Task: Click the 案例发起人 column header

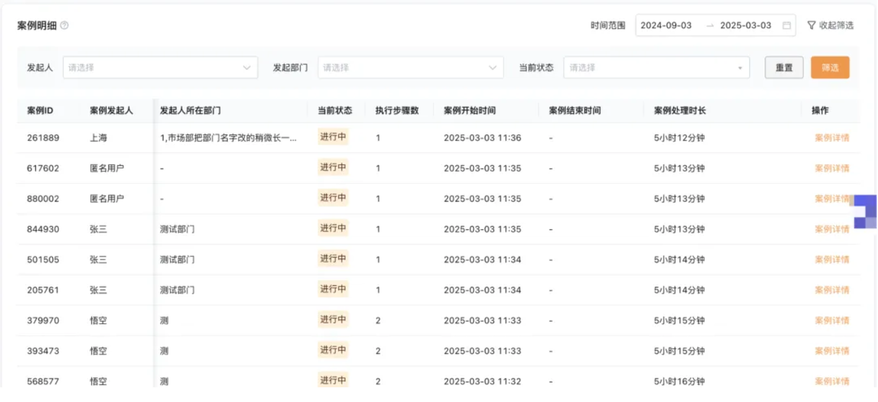Action: pos(111,110)
